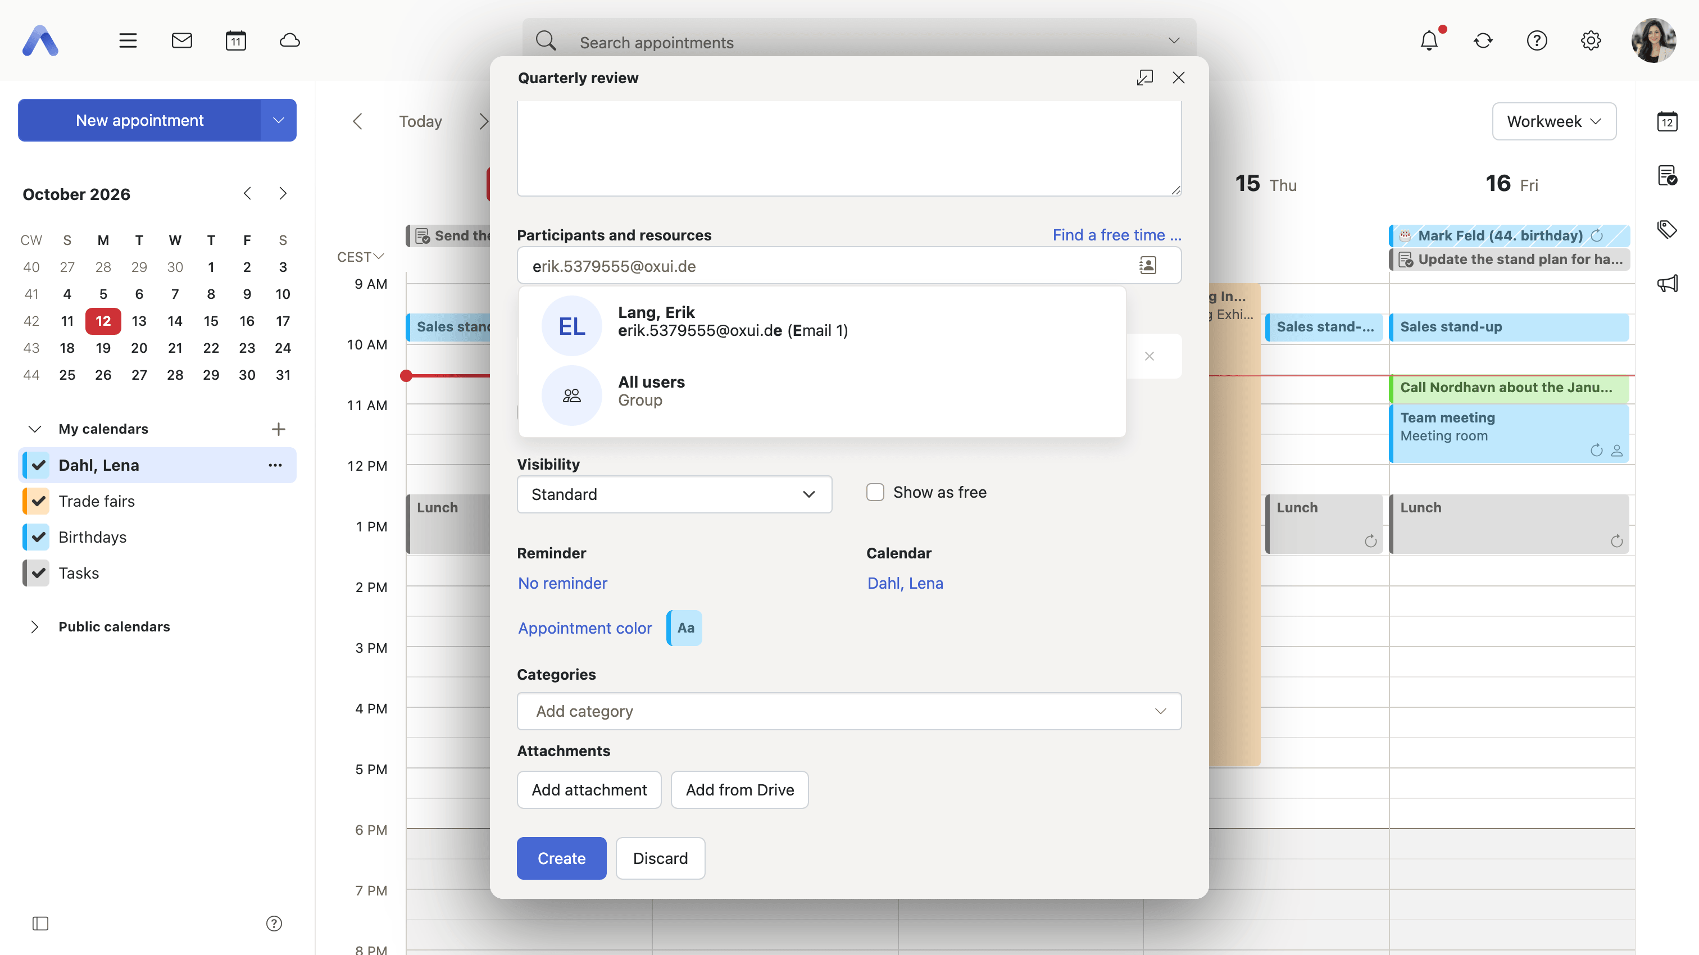Click the Discard button

[x=660, y=858]
